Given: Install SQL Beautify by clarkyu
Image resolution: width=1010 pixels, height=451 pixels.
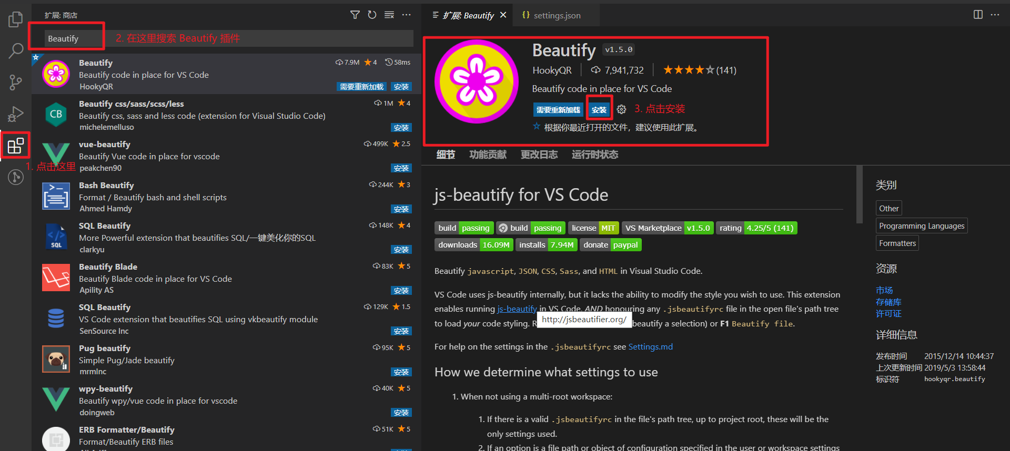Looking at the screenshot, I should (x=401, y=250).
